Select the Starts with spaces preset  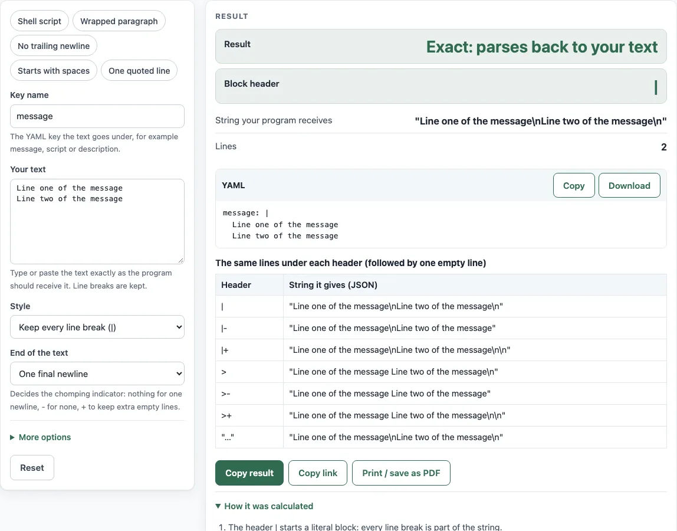54,70
